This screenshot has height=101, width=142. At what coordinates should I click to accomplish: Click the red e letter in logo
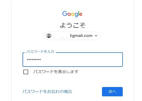[x=81, y=14]
